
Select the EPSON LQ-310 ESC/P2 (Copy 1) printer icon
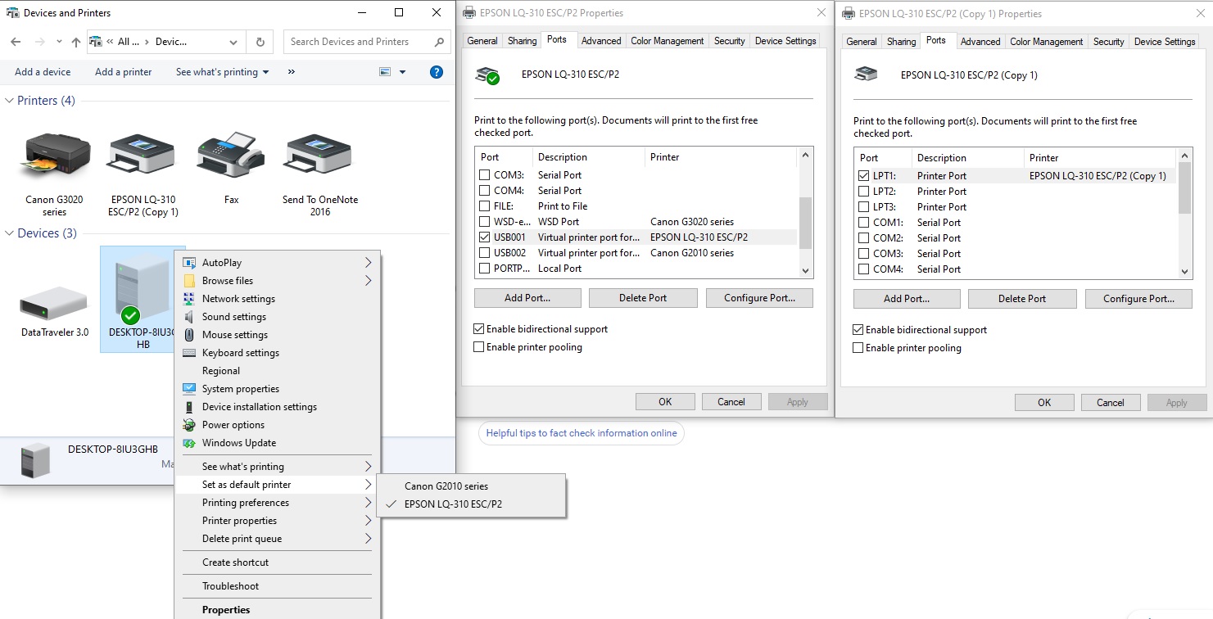pyautogui.click(x=143, y=154)
